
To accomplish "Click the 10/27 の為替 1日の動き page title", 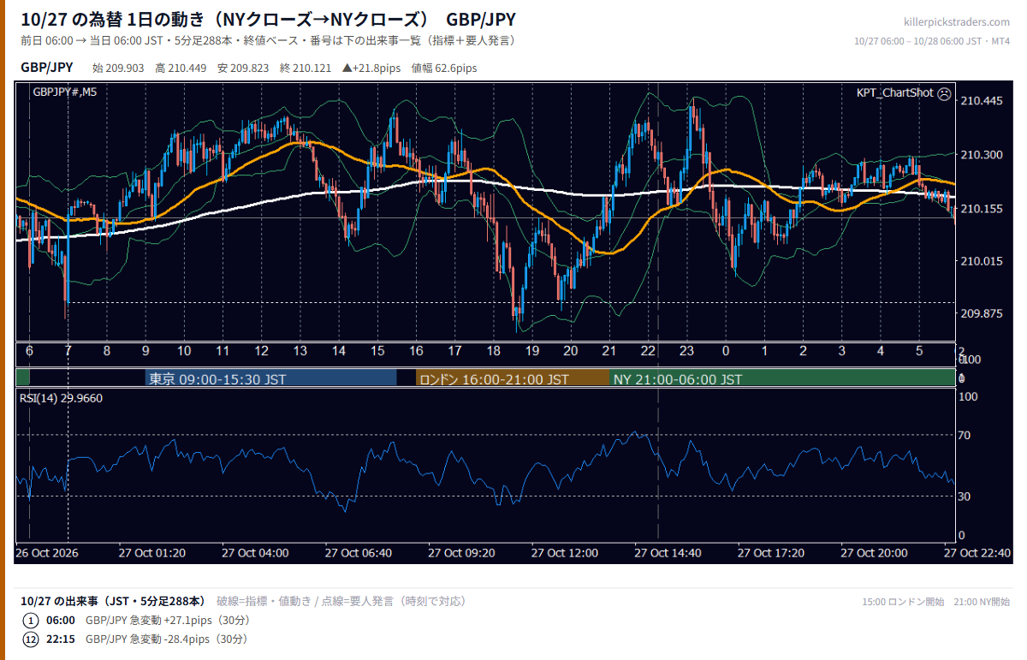I will coord(268,20).
